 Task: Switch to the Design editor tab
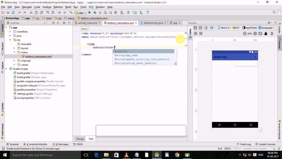[80, 139]
